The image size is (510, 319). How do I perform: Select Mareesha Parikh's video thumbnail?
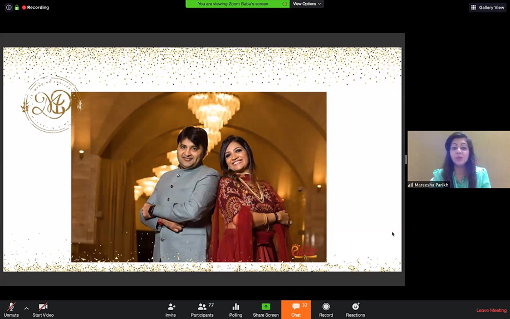(458, 159)
